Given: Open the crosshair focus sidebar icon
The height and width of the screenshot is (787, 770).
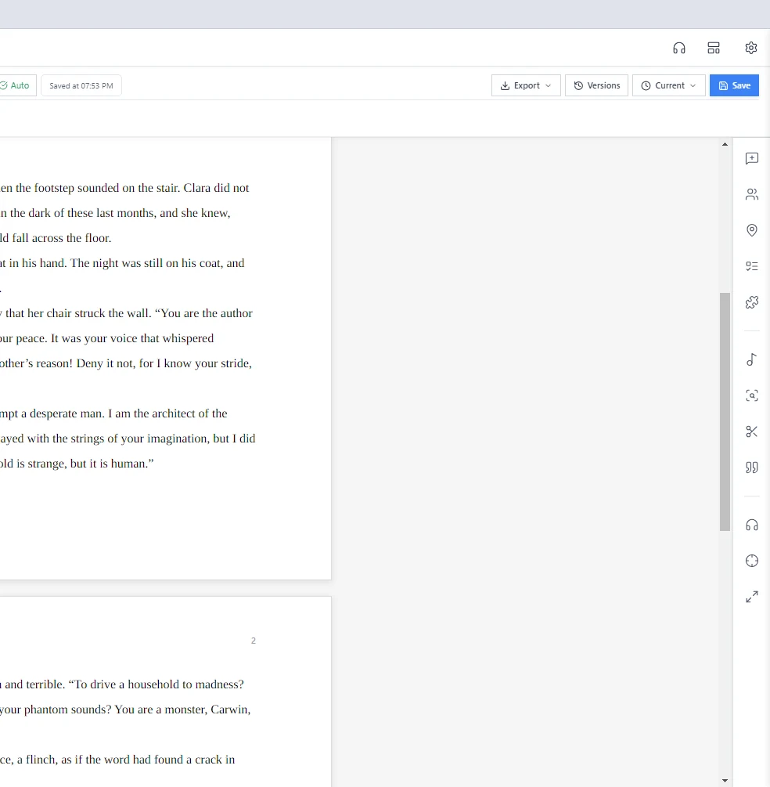Looking at the screenshot, I should click(x=751, y=561).
